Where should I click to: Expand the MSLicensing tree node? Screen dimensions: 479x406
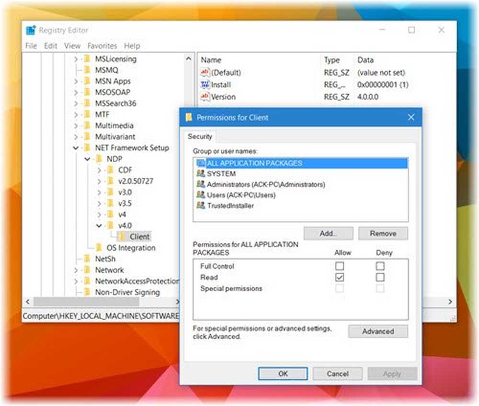click(76, 59)
